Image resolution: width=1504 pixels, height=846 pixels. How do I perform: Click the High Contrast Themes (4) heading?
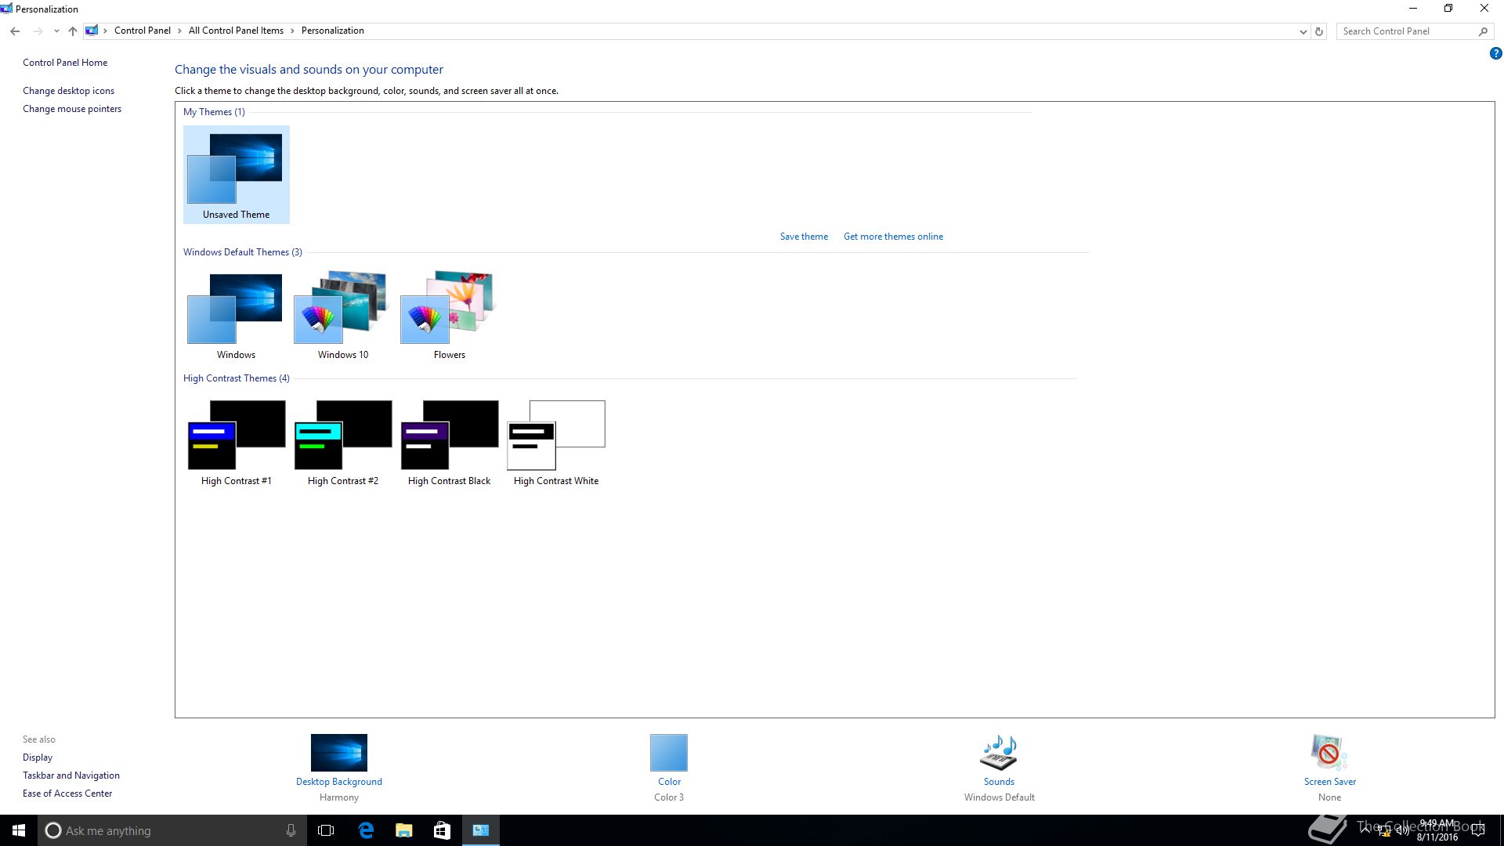(x=236, y=378)
